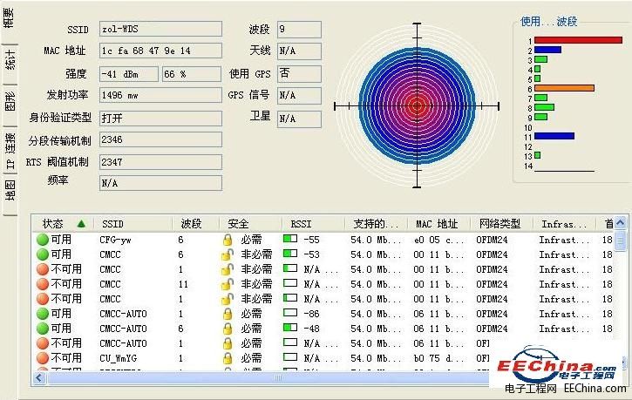Select the CFG-yw network name
The width and height of the screenshot is (632, 400).
tap(115, 240)
